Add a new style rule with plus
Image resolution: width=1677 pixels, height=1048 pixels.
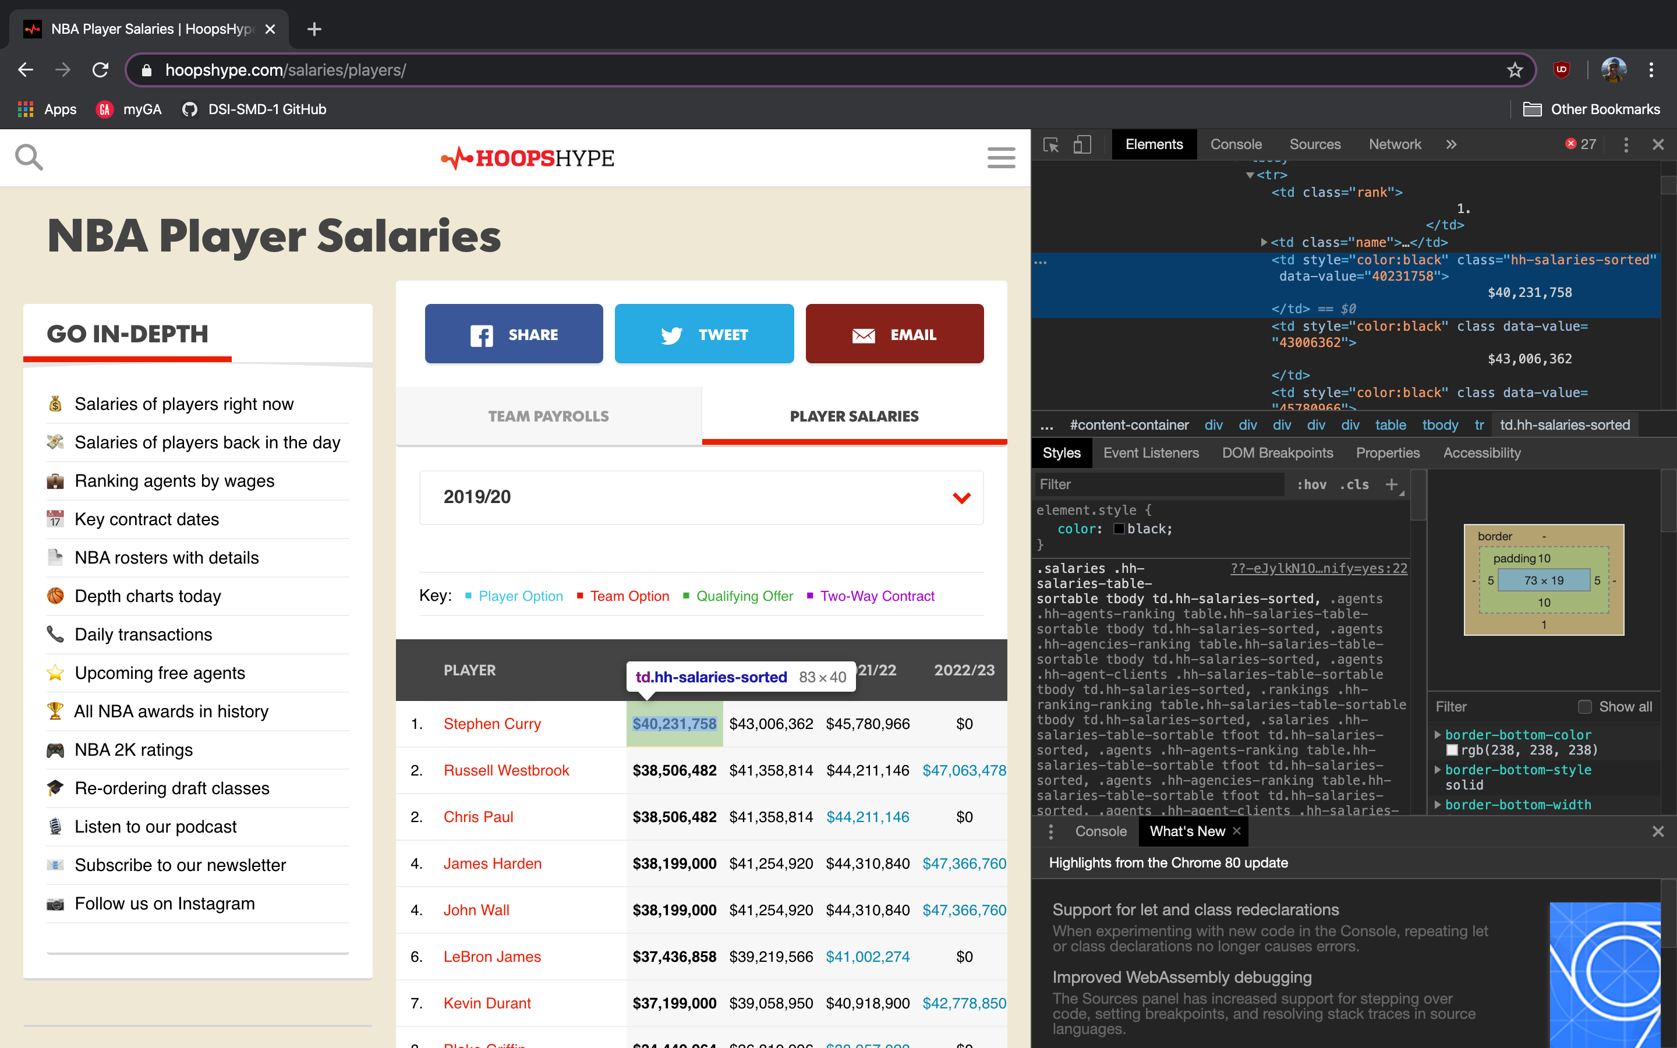click(1391, 484)
